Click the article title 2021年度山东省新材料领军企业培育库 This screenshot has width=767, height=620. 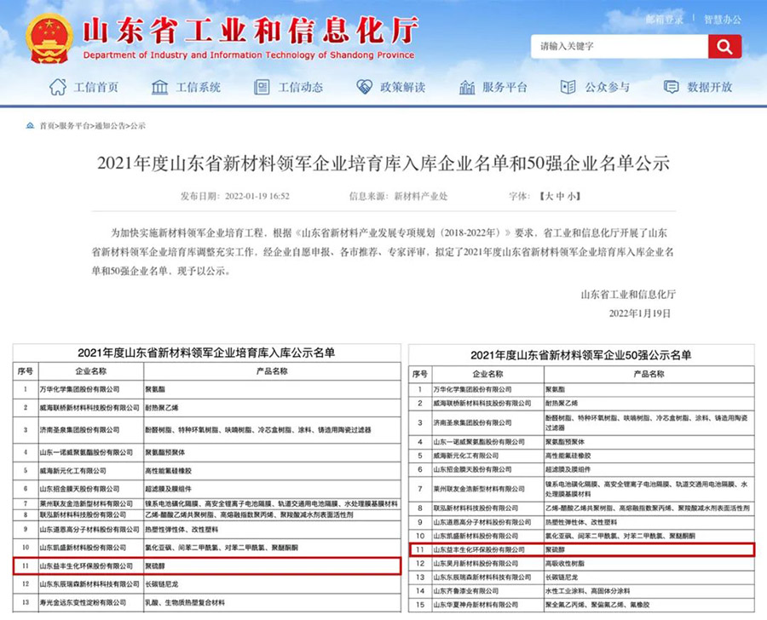tap(383, 164)
